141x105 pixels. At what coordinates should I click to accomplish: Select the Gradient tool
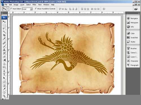pyautogui.click(x=4, y=60)
